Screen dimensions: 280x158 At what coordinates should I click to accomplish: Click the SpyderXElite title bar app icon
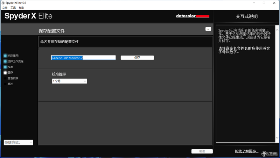tap(3, 3)
